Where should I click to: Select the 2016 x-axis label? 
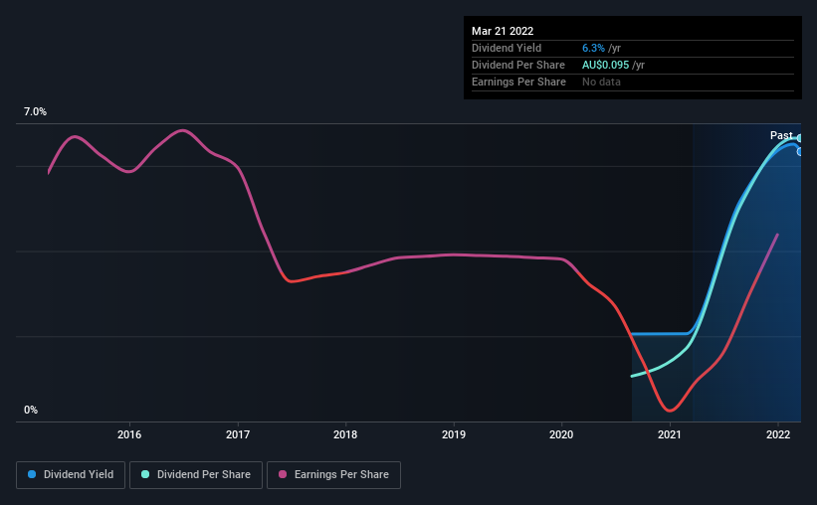pyautogui.click(x=128, y=434)
